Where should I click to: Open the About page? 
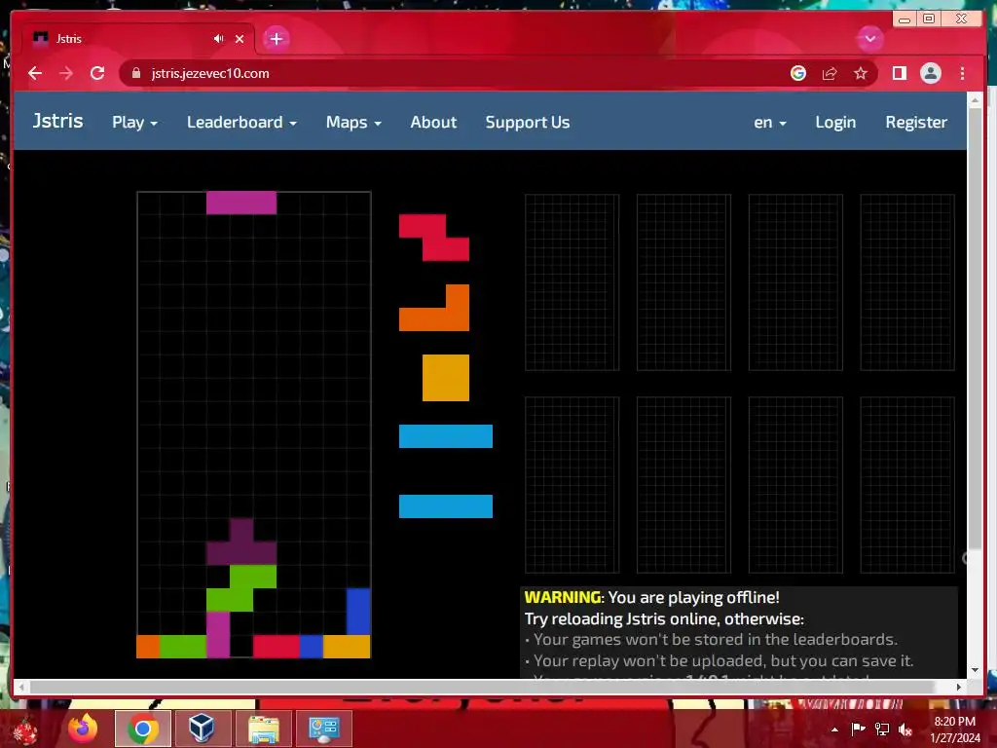(433, 122)
